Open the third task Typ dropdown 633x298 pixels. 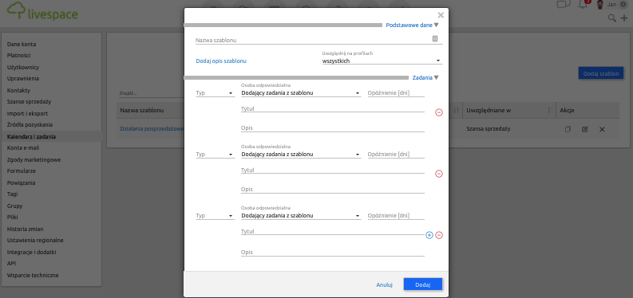click(x=216, y=215)
